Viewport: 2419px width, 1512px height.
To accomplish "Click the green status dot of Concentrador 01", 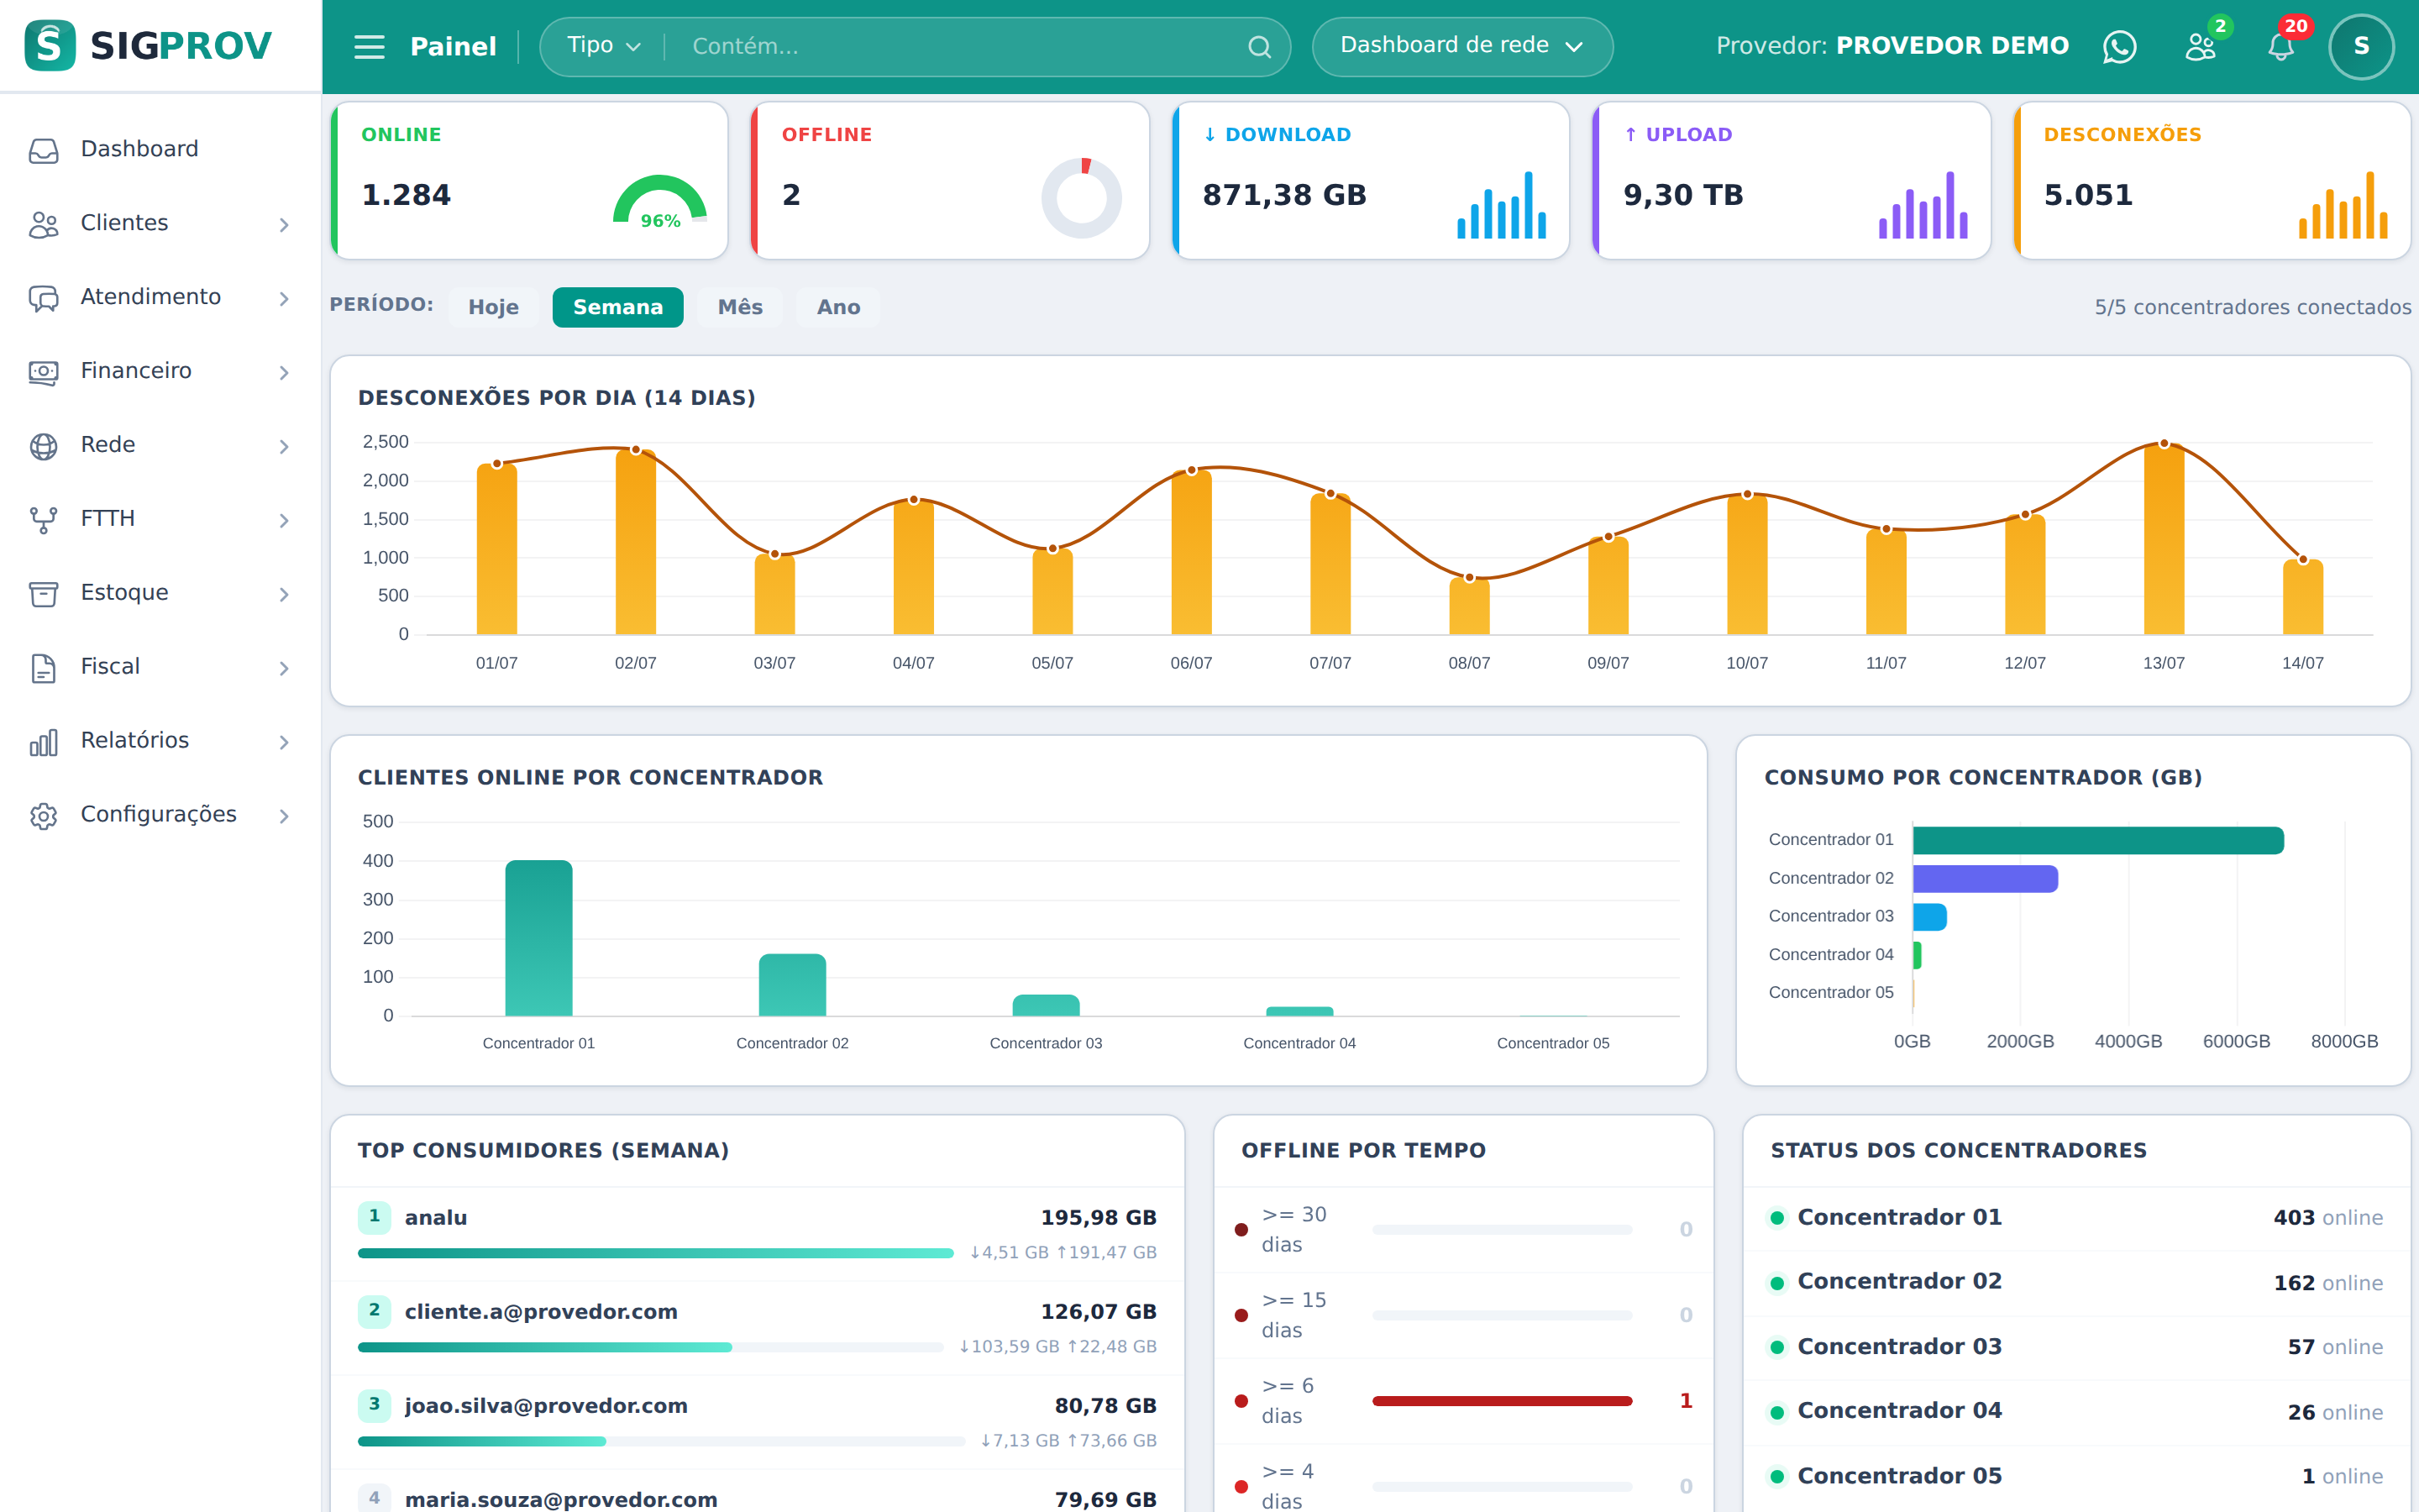I will click(1777, 1218).
